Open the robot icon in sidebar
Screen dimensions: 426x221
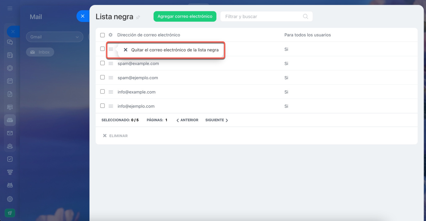(x=10, y=185)
